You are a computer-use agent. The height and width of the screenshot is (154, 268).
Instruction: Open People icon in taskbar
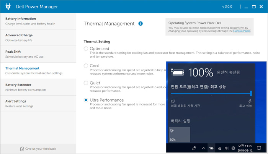(194, 148)
